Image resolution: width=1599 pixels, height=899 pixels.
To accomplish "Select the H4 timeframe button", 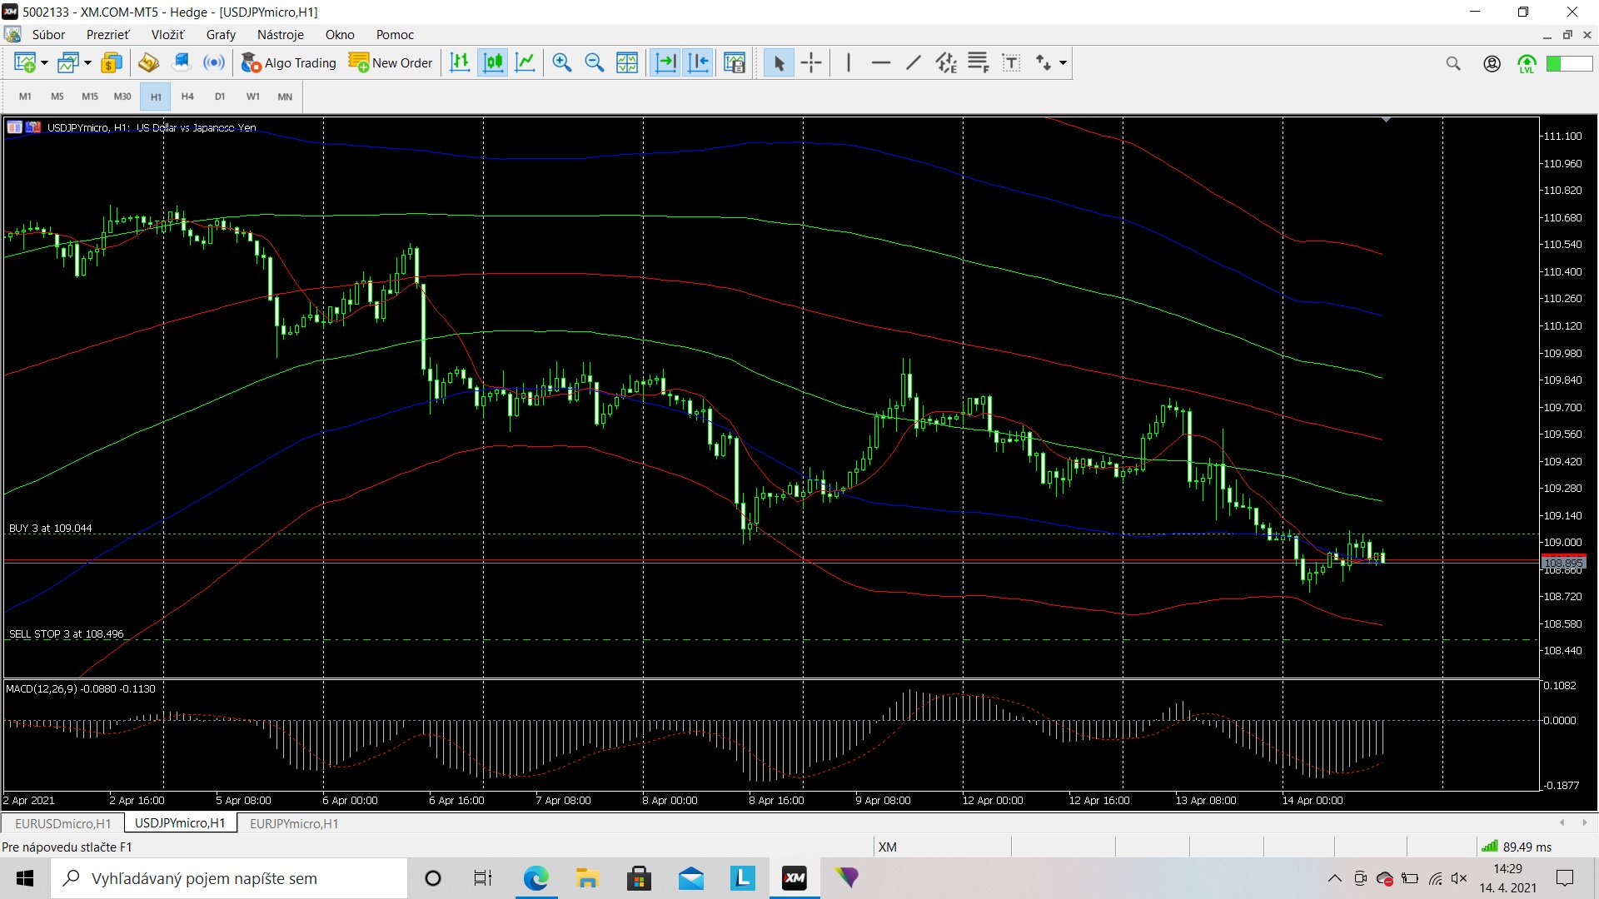I will (x=187, y=97).
